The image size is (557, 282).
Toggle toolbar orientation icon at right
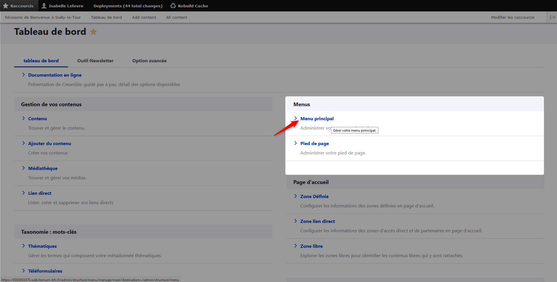coord(552,17)
